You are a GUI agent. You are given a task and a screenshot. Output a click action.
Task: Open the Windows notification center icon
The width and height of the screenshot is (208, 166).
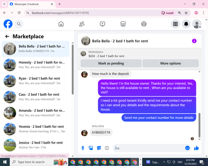click(x=202, y=162)
